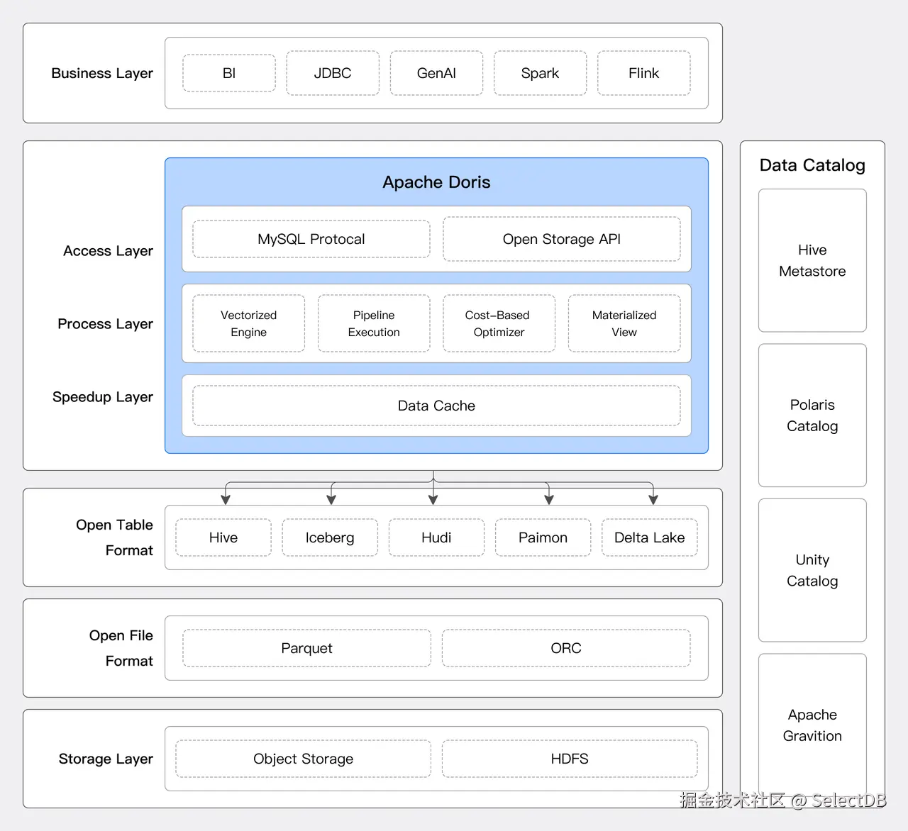Click the BI box in Business Layer
The image size is (908, 831).
229,73
